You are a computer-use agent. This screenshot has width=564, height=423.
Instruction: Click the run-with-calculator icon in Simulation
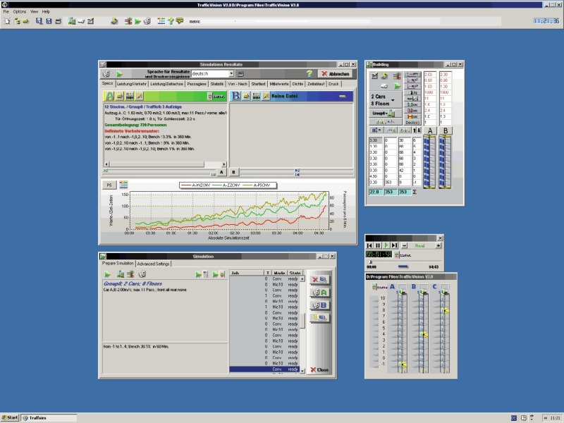click(x=202, y=274)
